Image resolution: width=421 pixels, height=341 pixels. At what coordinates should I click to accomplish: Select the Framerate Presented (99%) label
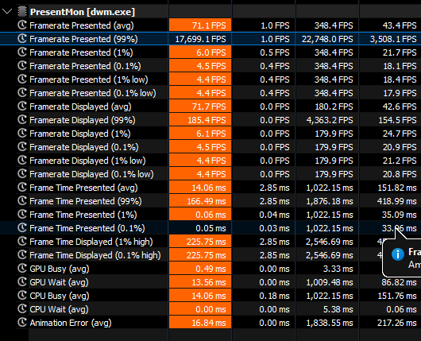(x=83, y=39)
